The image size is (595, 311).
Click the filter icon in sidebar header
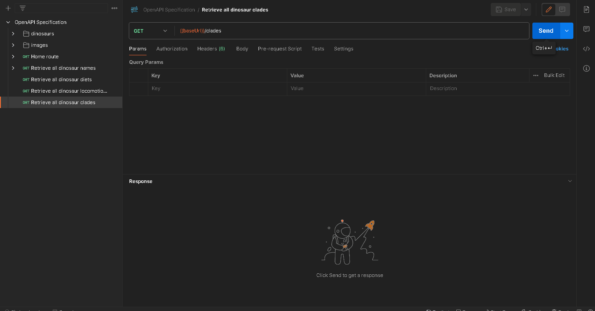point(23,8)
